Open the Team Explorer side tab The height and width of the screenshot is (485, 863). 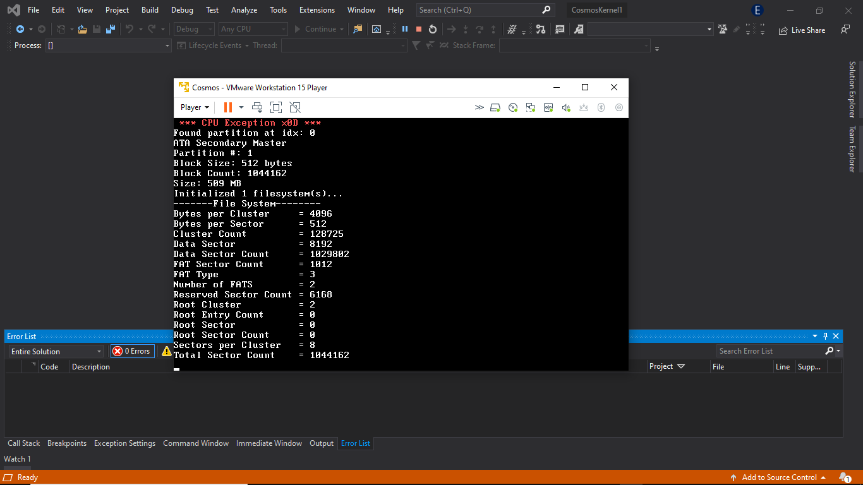852,149
